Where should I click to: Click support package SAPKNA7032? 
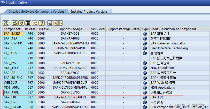click(70, 73)
